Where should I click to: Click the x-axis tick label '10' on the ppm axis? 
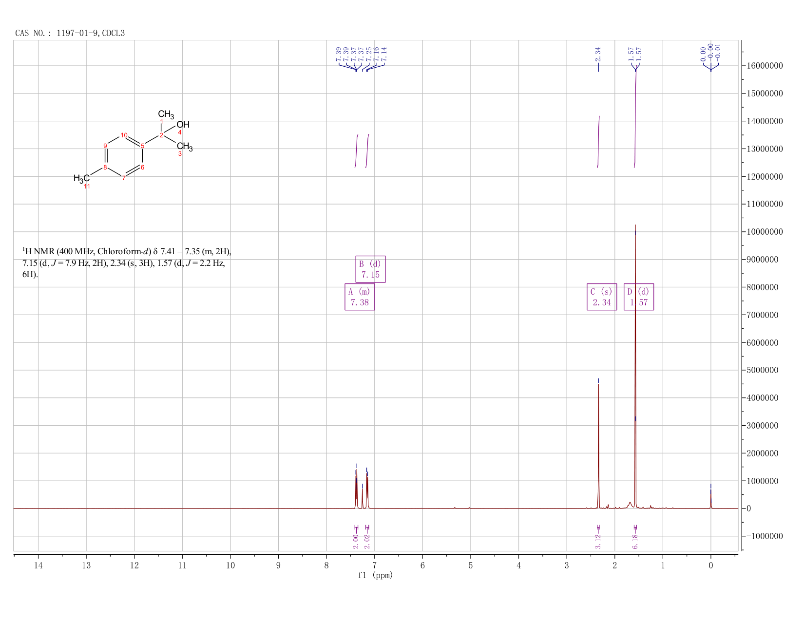click(230, 565)
